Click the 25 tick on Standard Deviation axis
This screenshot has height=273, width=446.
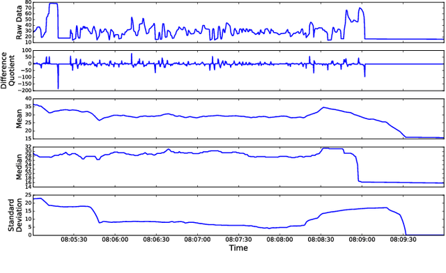(28, 195)
